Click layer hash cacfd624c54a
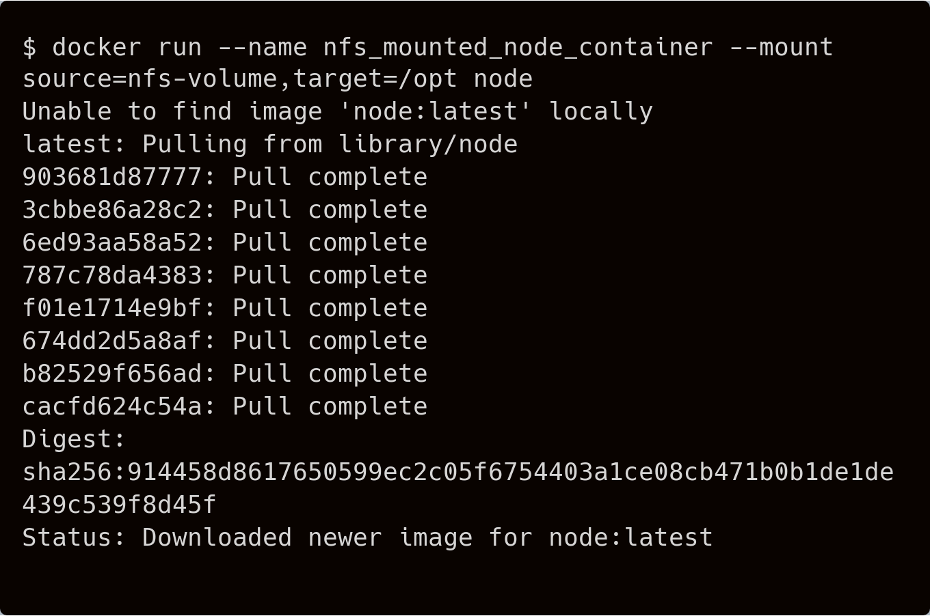The image size is (930, 616). [x=112, y=406]
